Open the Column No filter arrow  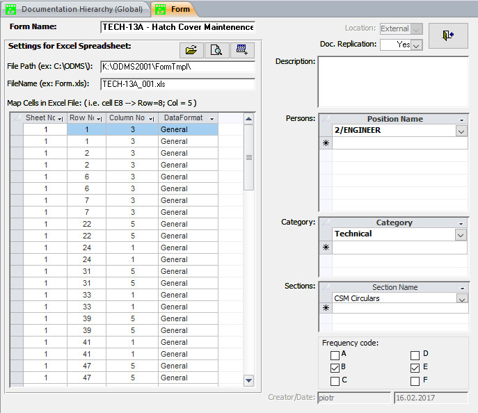(x=152, y=119)
